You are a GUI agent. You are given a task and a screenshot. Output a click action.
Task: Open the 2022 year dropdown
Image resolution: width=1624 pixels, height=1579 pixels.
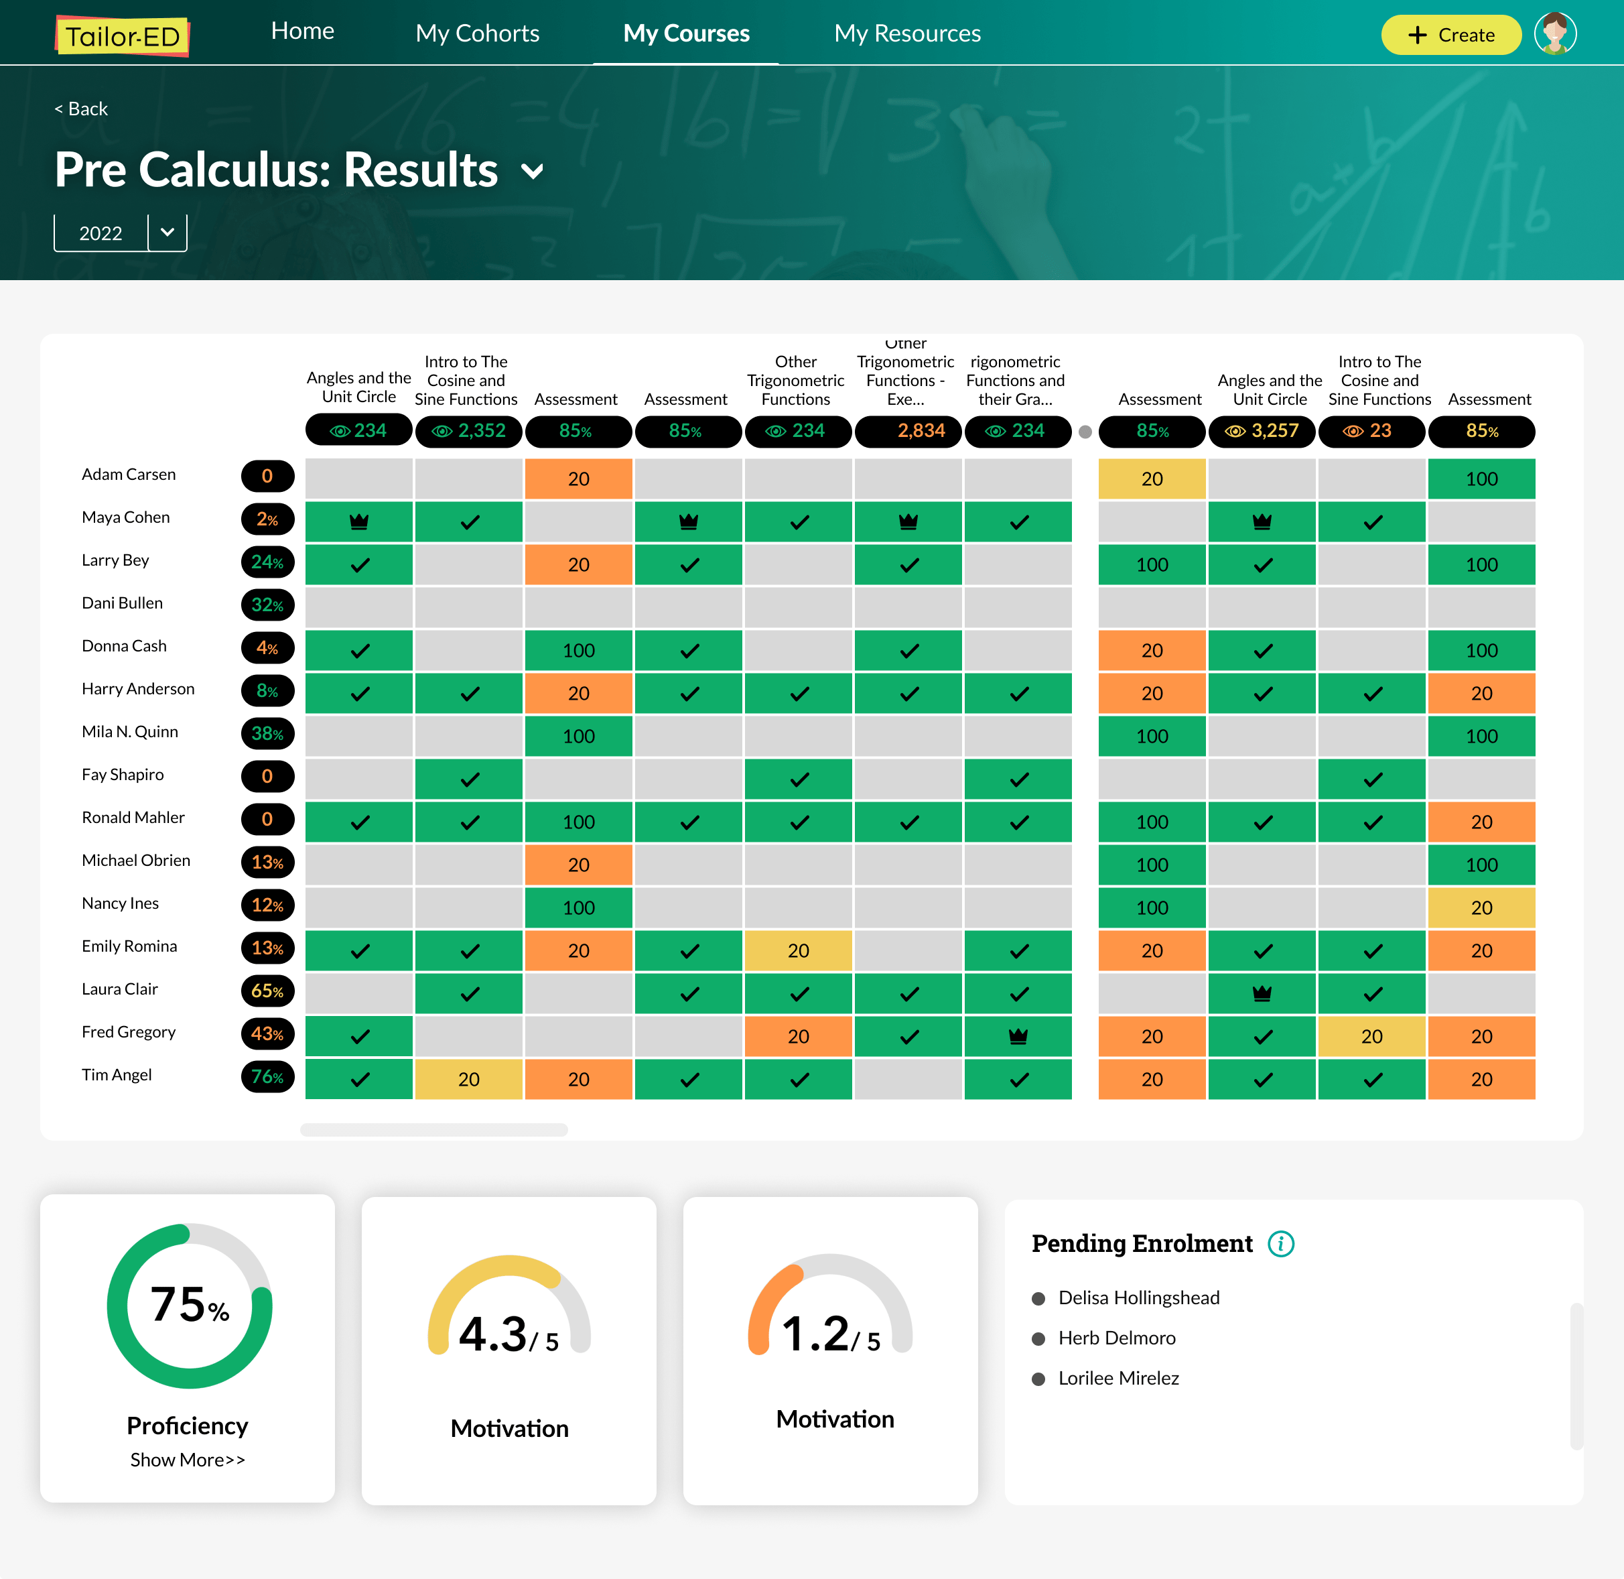pyautogui.click(x=167, y=232)
